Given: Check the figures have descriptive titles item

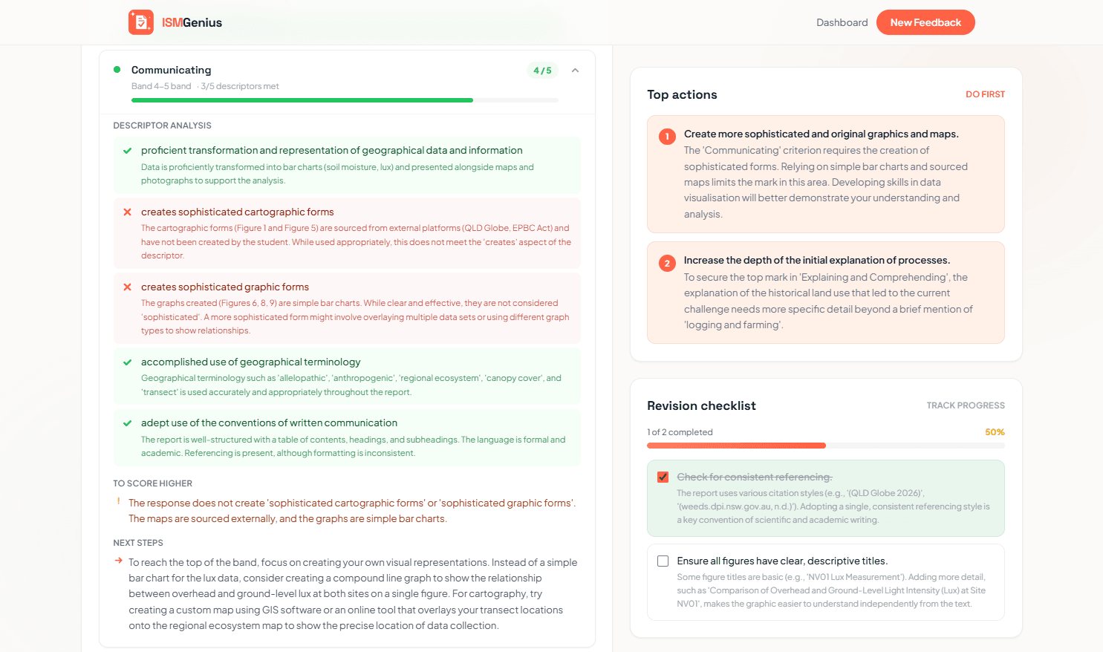Looking at the screenshot, I should click(663, 561).
